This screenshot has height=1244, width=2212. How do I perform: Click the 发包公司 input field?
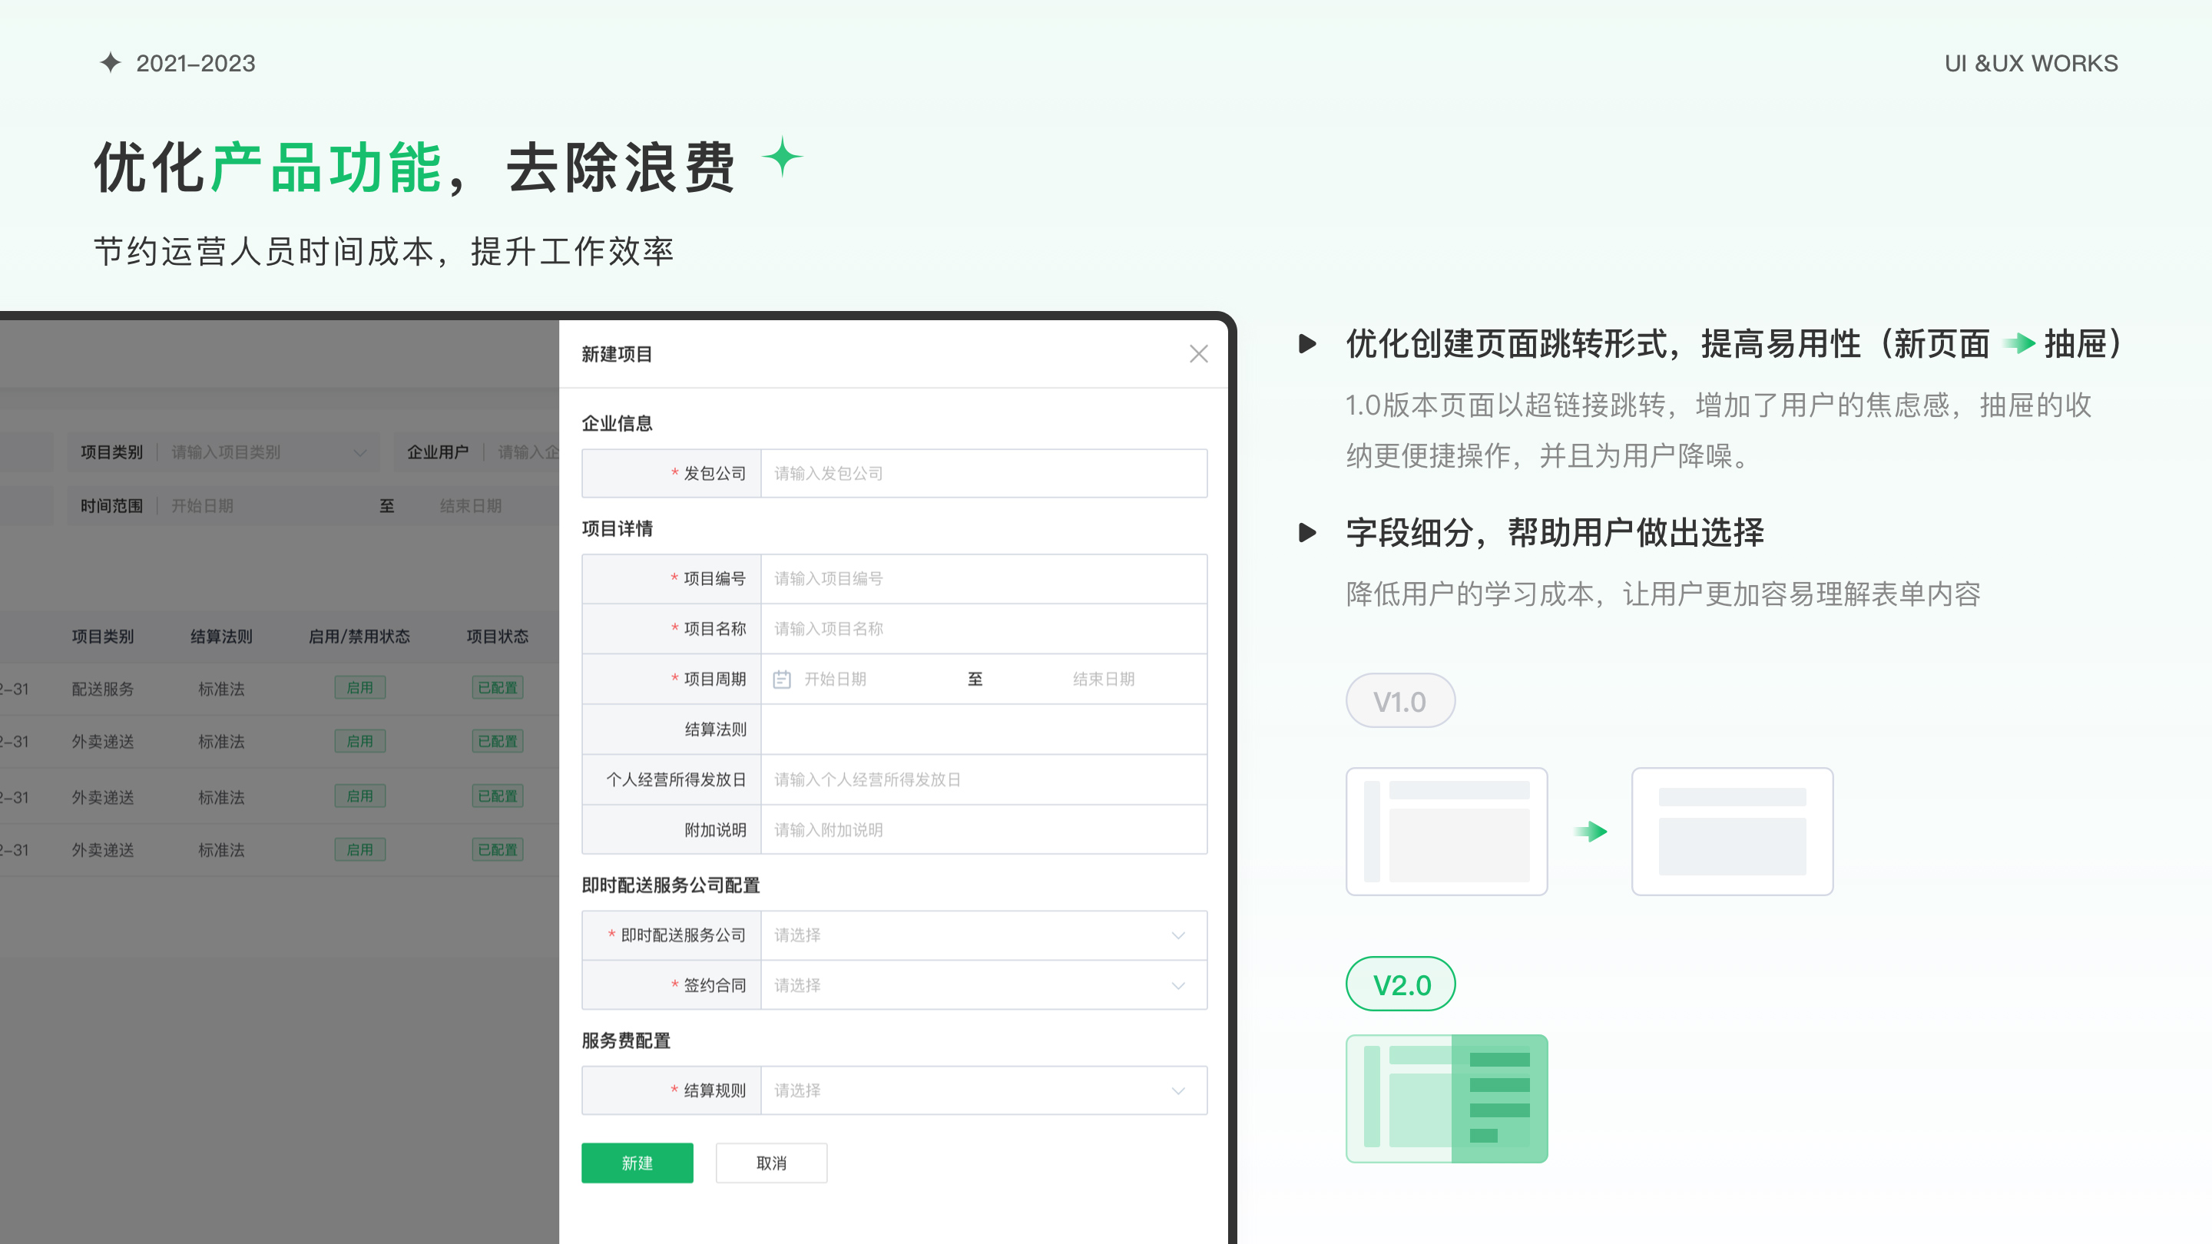click(983, 473)
